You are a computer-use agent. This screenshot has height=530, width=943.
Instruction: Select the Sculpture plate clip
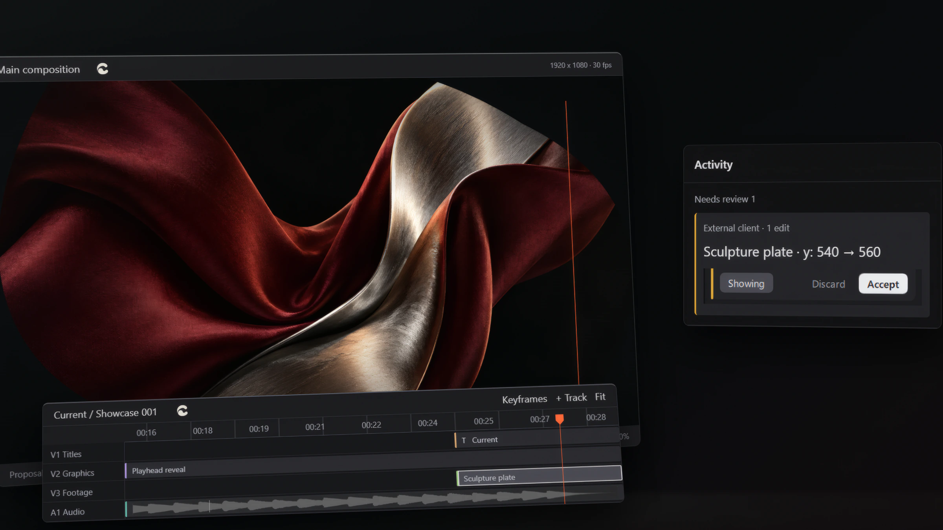point(539,475)
